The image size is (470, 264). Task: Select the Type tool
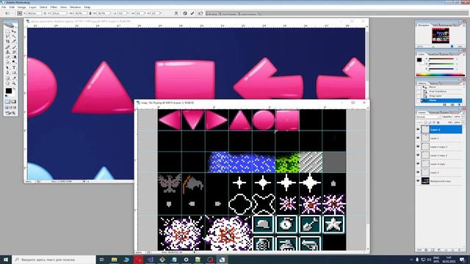click(14, 67)
